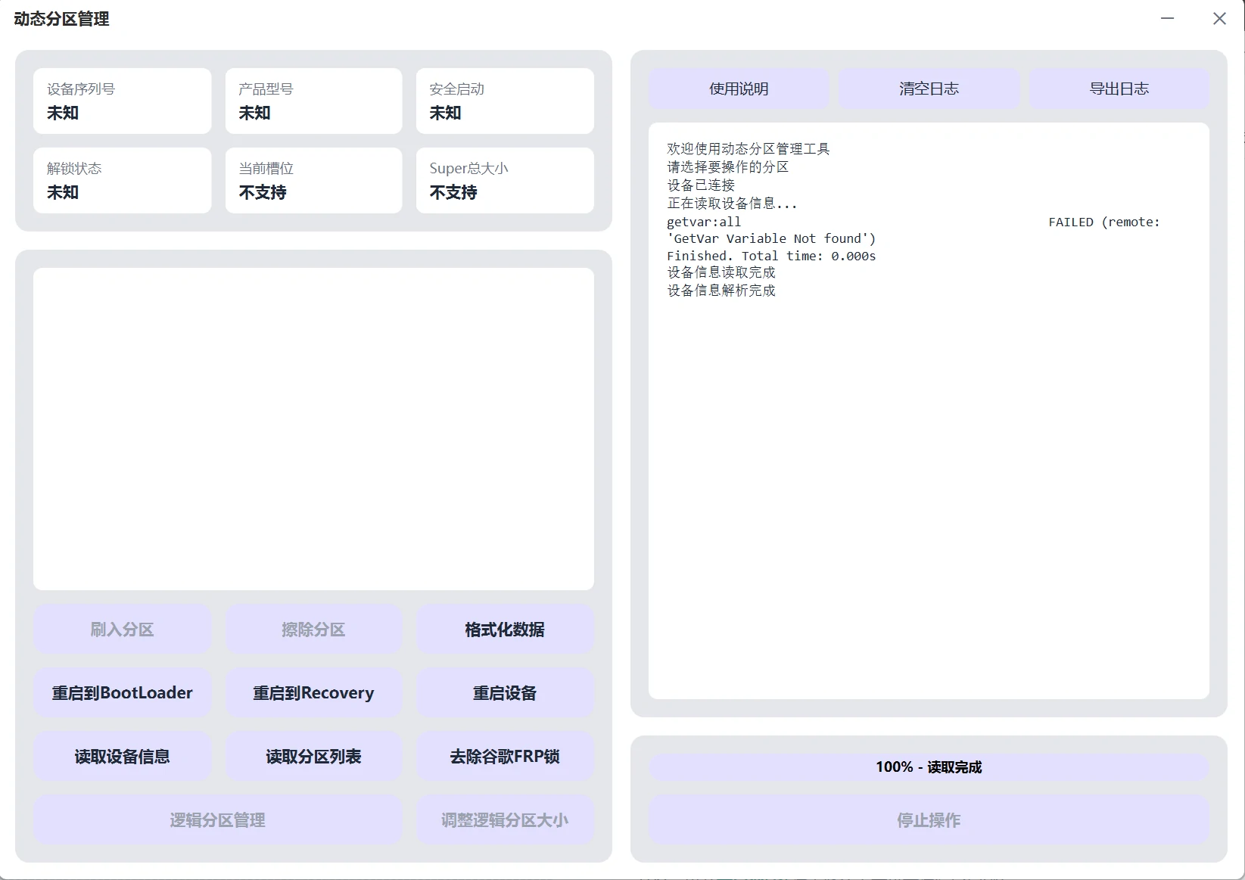Export the log via 导出日志

(x=1119, y=89)
